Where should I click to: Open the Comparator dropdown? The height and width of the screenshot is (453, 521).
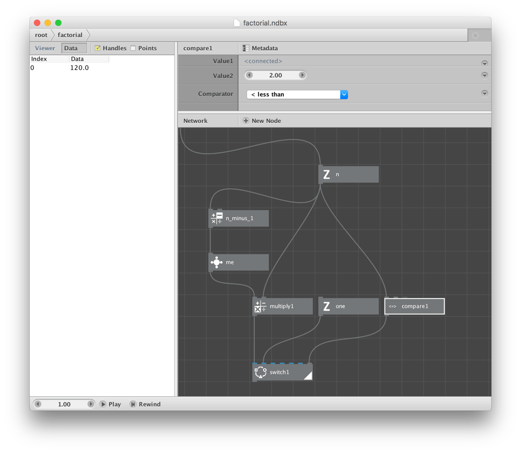pyautogui.click(x=297, y=94)
